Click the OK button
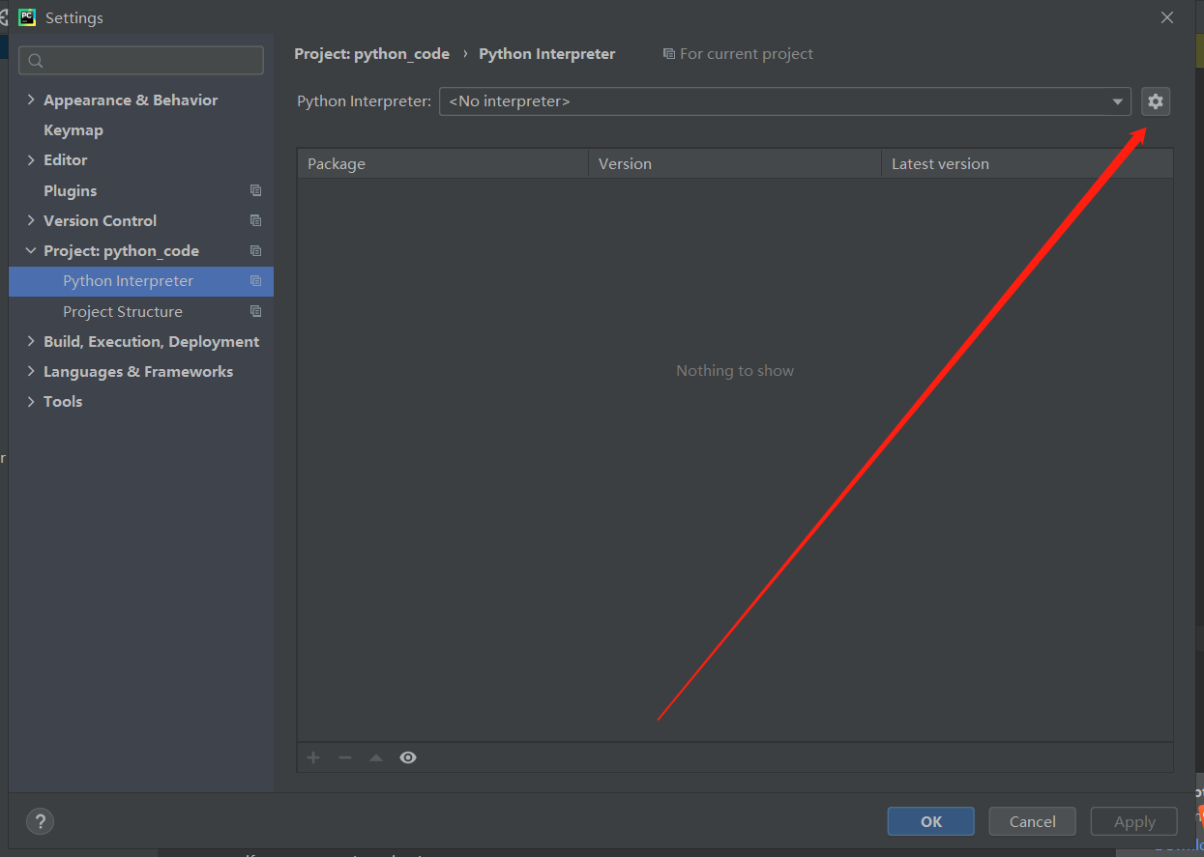 click(x=931, y=821)
